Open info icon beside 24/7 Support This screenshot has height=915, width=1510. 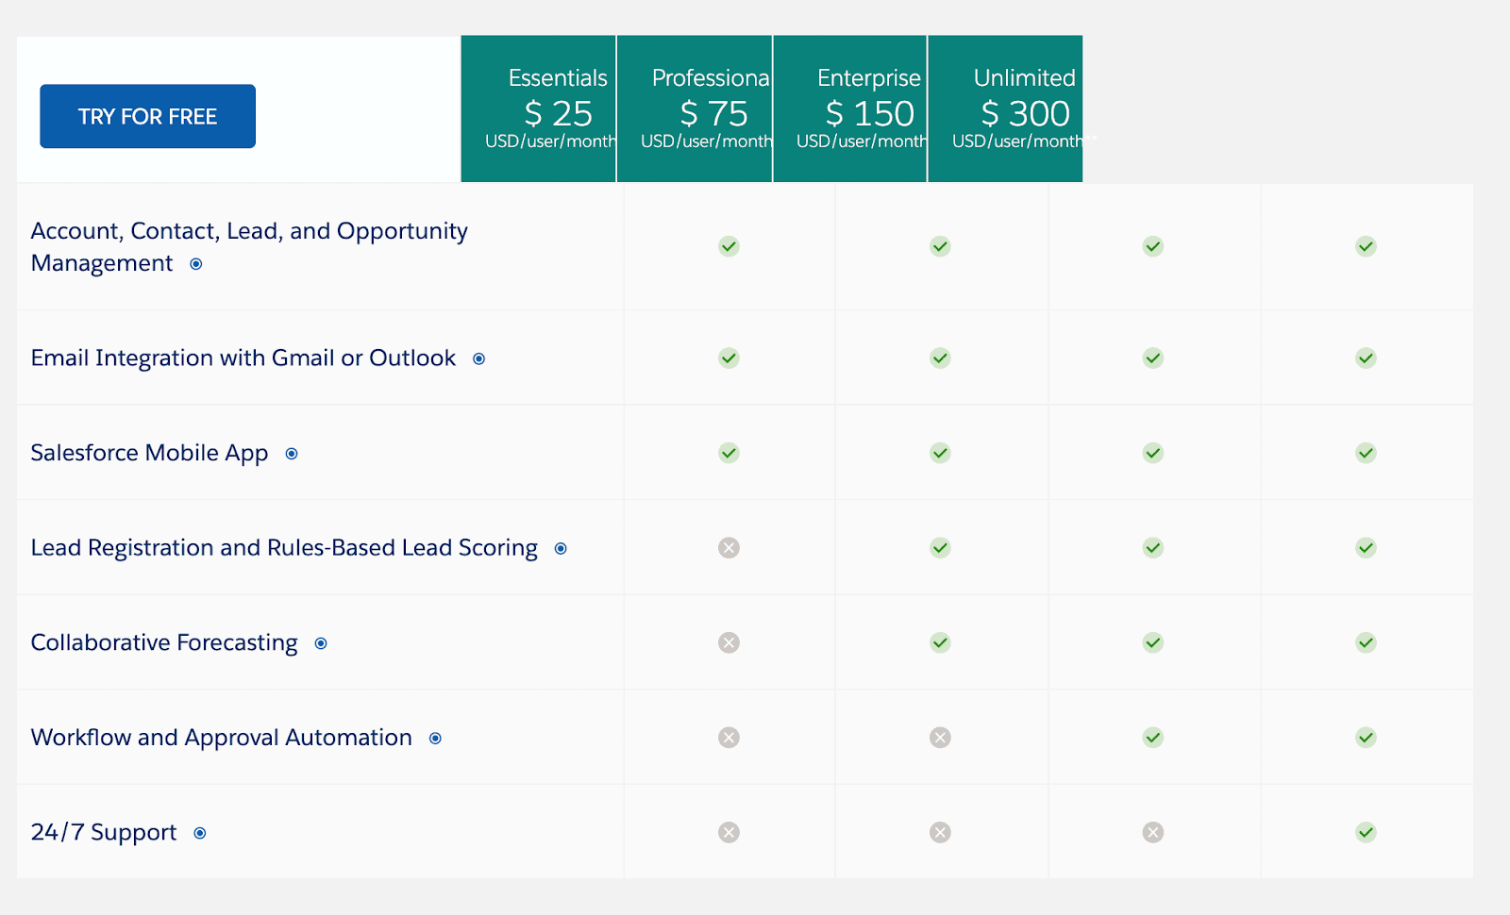pos(200,833)
